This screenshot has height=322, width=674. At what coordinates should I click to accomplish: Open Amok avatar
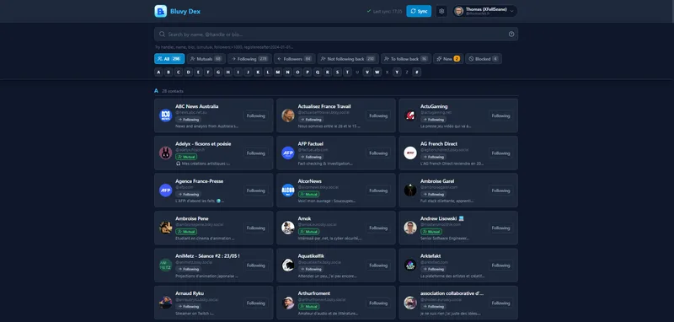click(288, 228)
